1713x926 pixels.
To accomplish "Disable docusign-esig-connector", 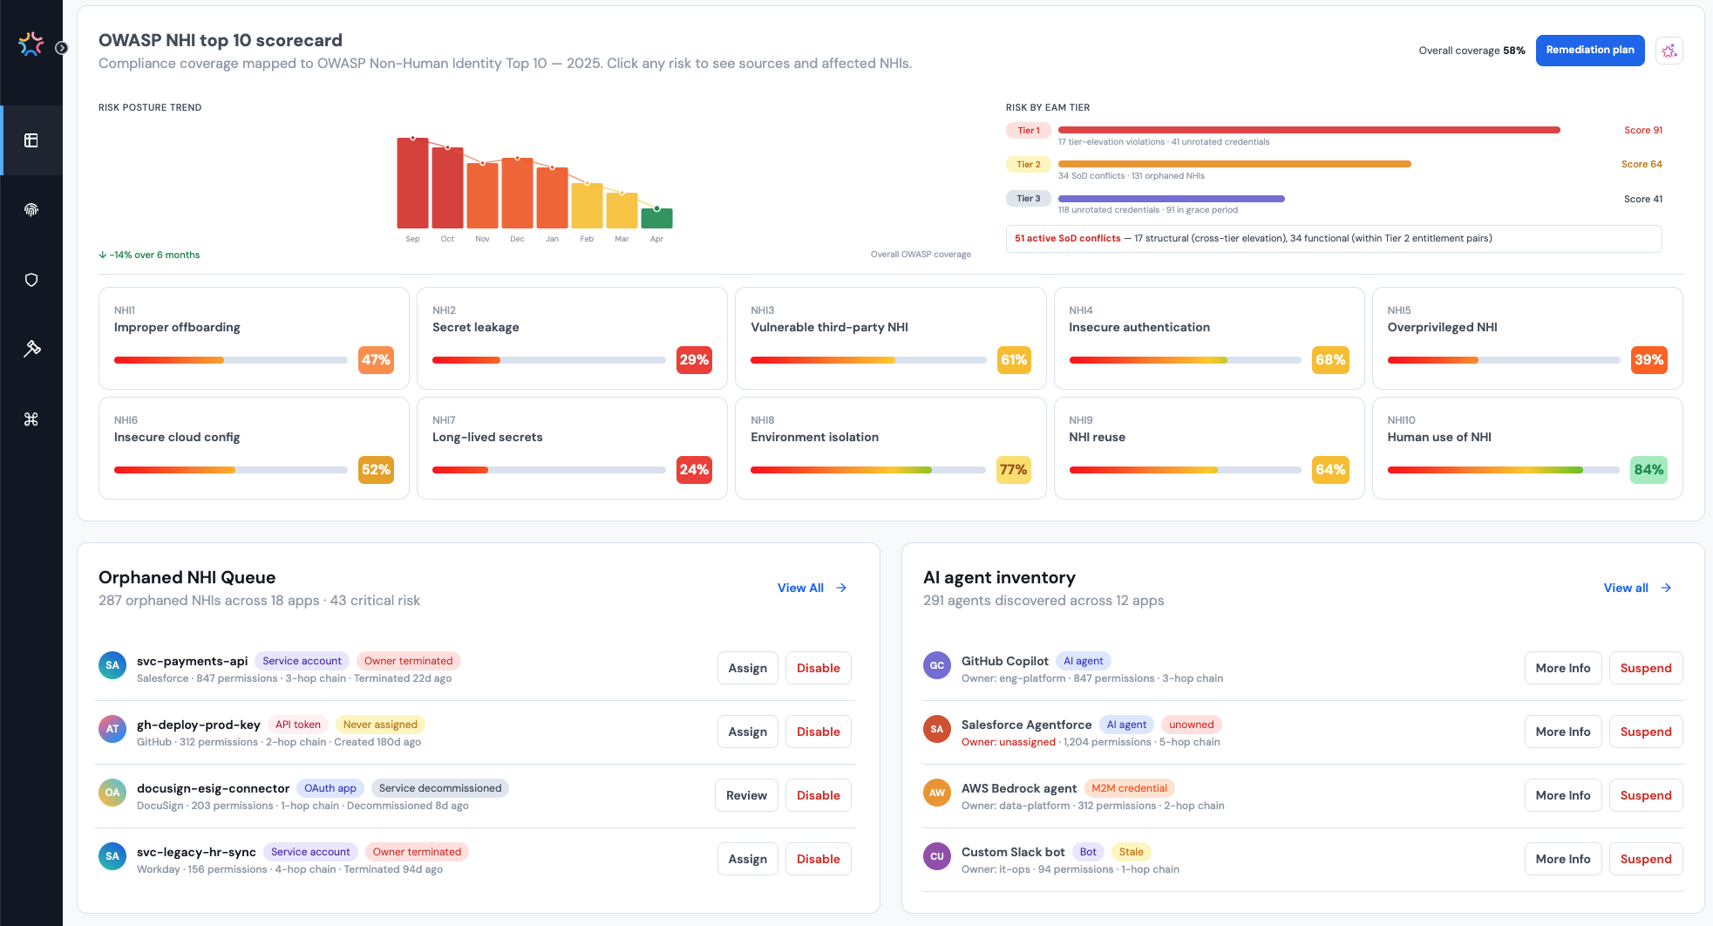I will (x=819, y=795).
